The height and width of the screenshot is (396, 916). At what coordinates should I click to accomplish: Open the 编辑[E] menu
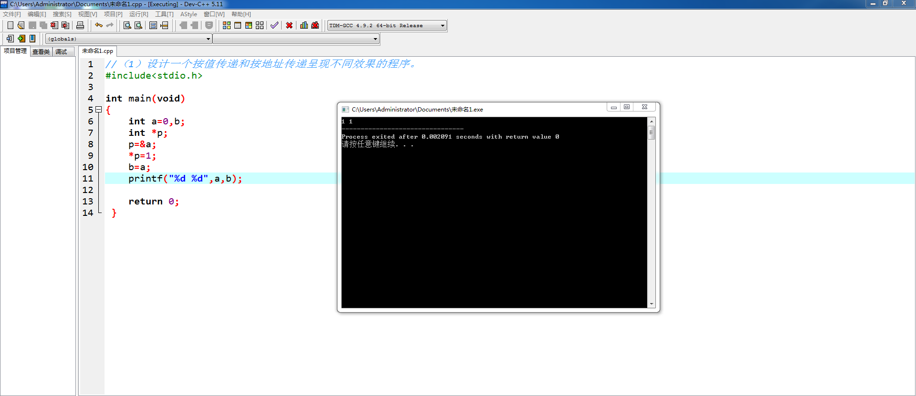[37, 14]
